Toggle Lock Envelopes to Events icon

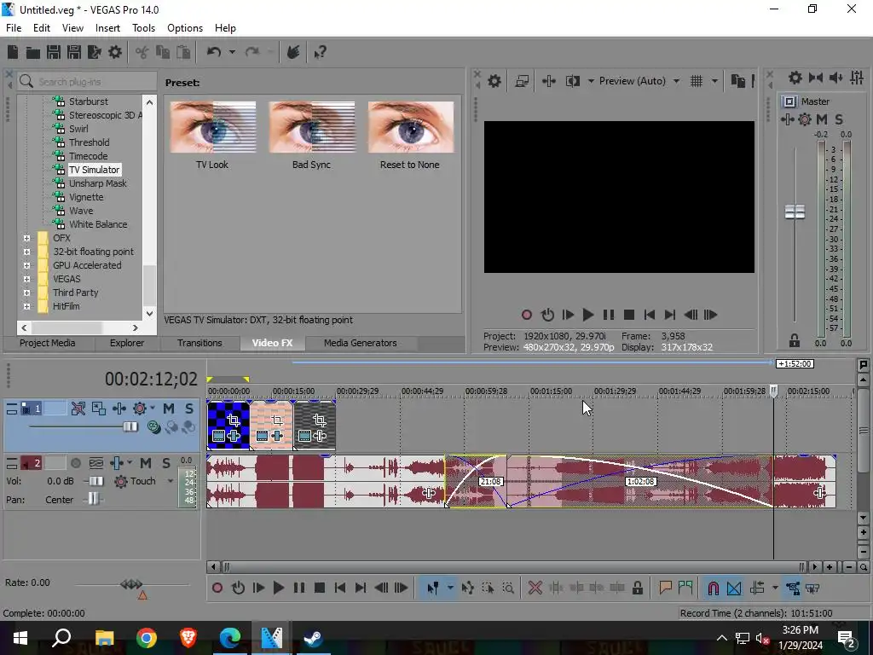[793, 588]
